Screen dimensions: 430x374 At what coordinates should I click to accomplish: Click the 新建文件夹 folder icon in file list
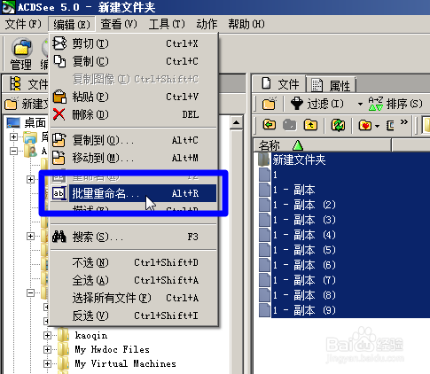pos(263,160)
